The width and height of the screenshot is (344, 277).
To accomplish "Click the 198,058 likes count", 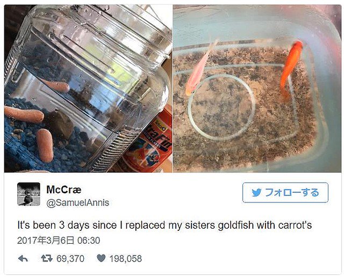I will tap(126, 259).
